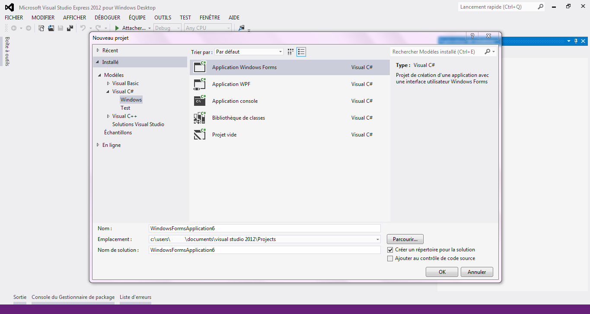Select Solutions Visual Studio tree item
The height and width of the screenshot is (314, 590).
[x=138, y=124]
